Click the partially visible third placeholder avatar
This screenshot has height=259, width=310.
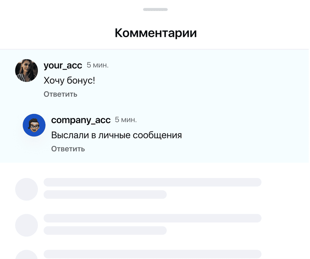pyautogui.click(x=27, y=255)
